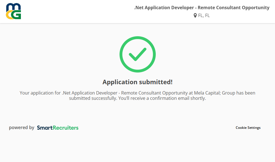Viewport: 275px width, 162px height.
Task: Click the yellow "C" in the logo
Action: point(9,15)
